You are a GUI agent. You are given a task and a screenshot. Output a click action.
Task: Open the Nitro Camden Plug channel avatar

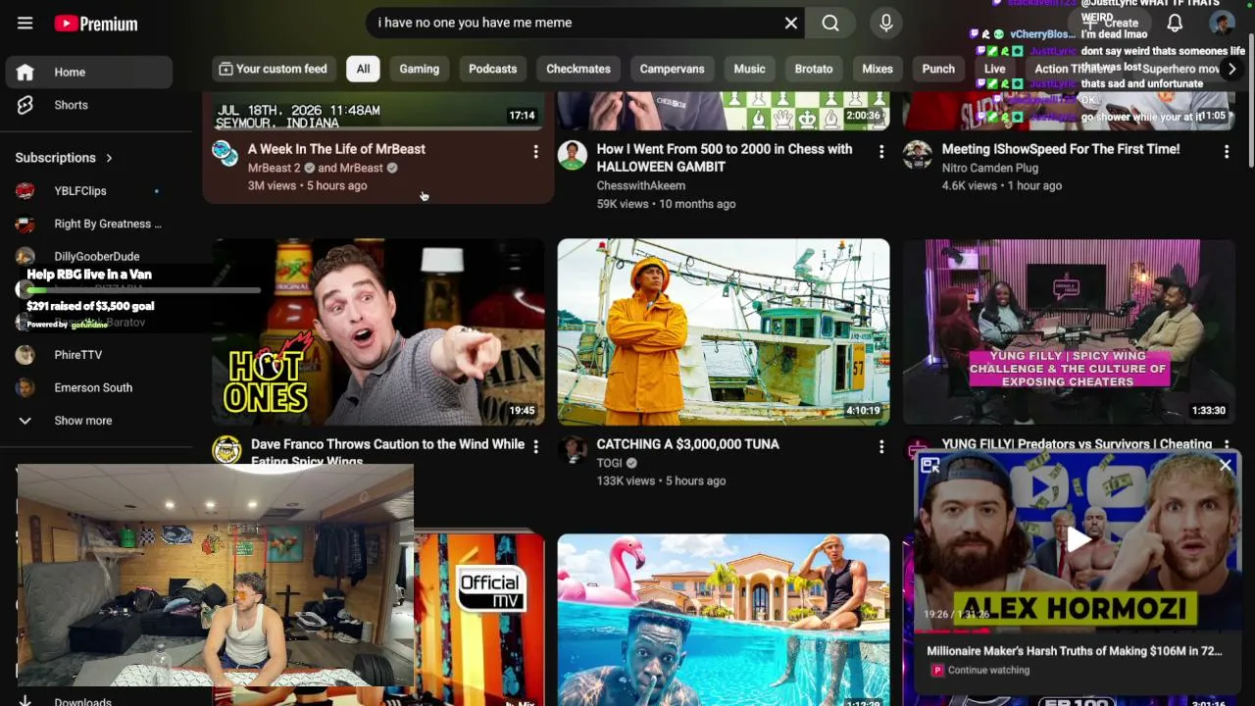918,155
